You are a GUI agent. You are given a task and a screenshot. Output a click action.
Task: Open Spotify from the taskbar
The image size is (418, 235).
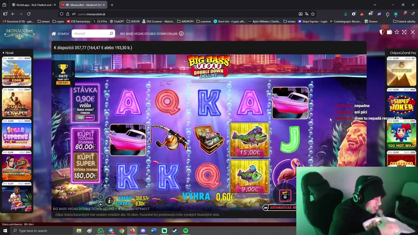(x=186, y=231)
